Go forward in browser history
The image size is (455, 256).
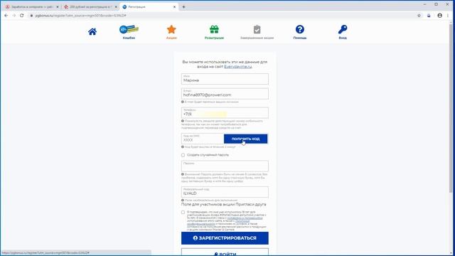coord(14,16)
